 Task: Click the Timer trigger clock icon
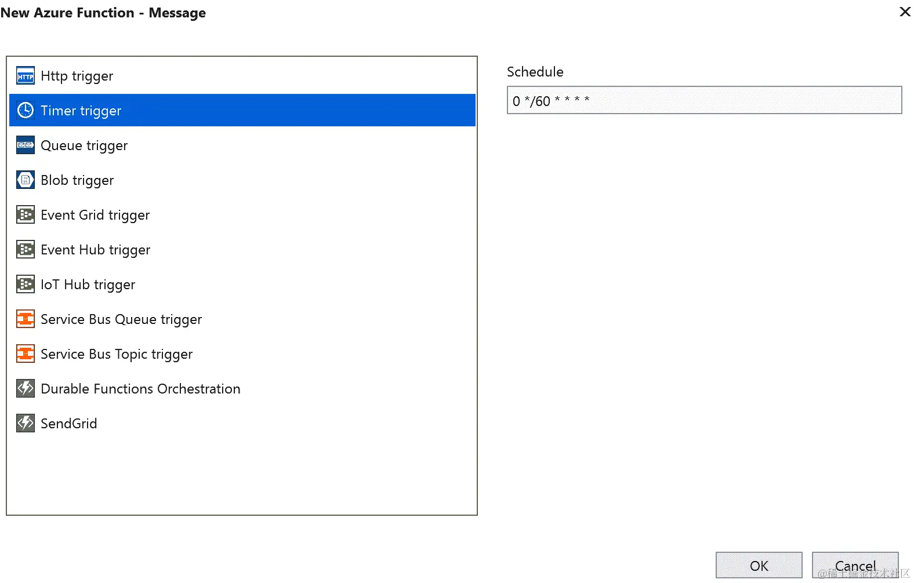pyautogui.click(x=26, y=110)
